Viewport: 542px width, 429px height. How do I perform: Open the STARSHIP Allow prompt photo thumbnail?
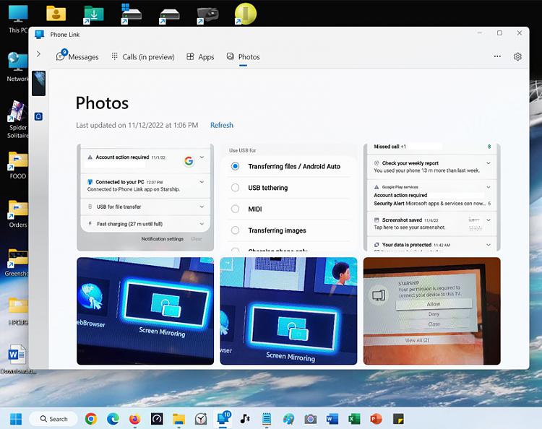tap(431, 311)
